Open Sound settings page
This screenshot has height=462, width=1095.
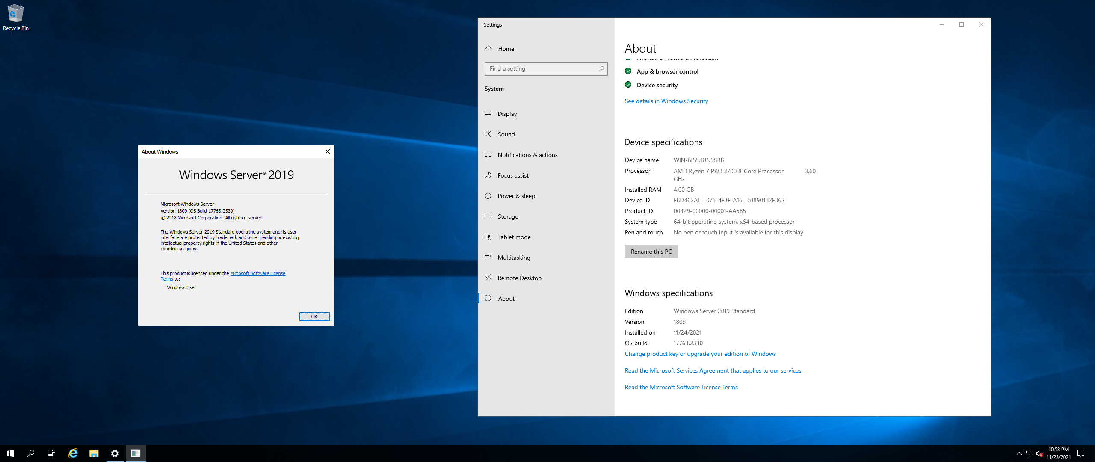click(x=546, y=134)
